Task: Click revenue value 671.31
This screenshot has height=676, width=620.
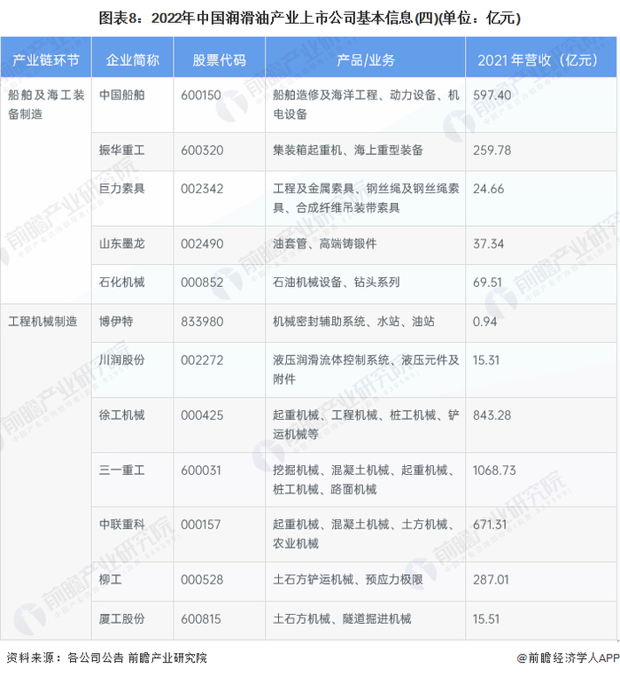Action: tap(490, 524)
